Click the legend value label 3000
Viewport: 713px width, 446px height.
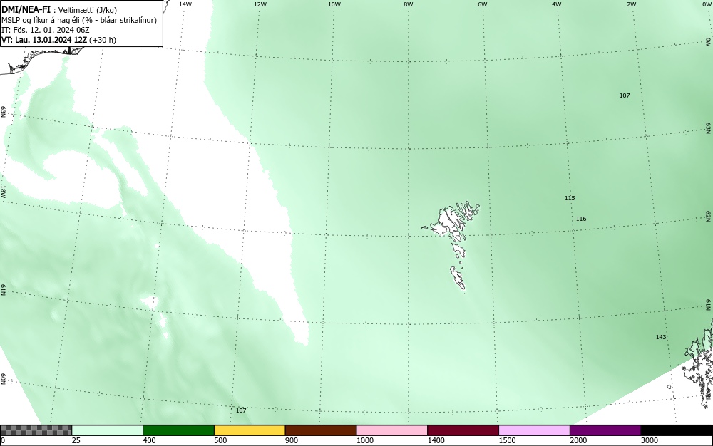point(650,440)
